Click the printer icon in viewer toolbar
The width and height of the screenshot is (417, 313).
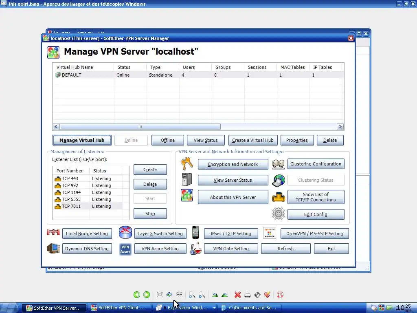[247, 295]
